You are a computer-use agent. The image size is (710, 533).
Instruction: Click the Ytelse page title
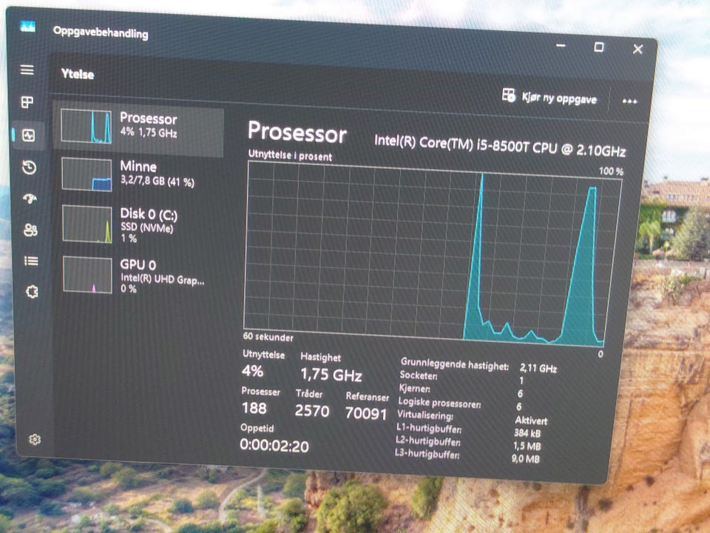(x=78, y=74)
